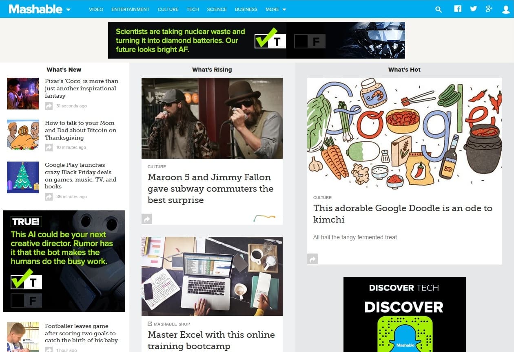The width and height of the screenshot is (514, 352).
Task: Click the subway singers photo
Action: 212,118
